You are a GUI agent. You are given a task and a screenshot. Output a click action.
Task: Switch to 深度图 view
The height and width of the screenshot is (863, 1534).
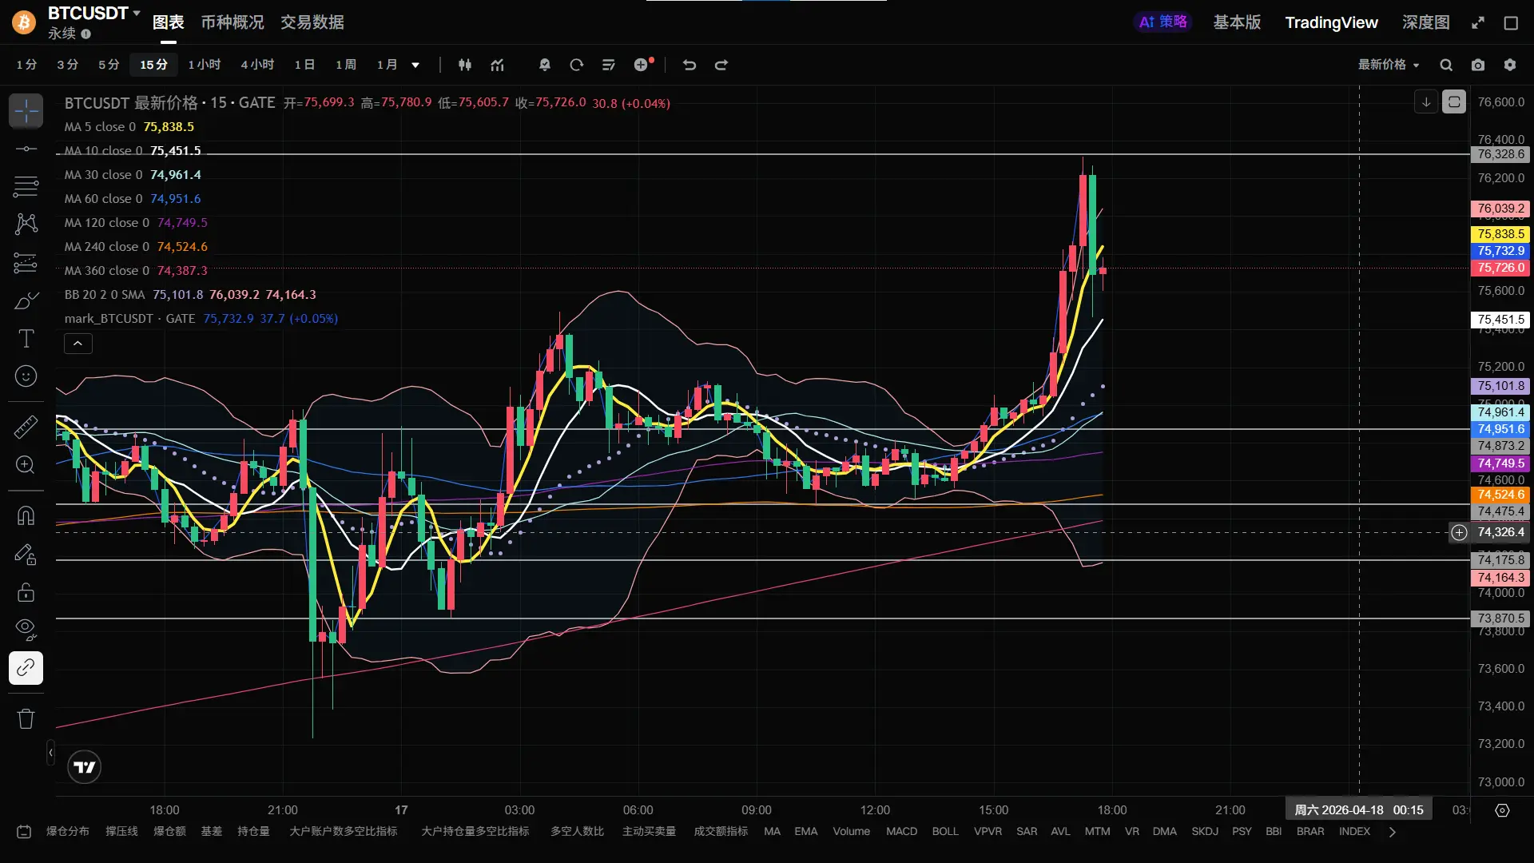(1425, 22)
